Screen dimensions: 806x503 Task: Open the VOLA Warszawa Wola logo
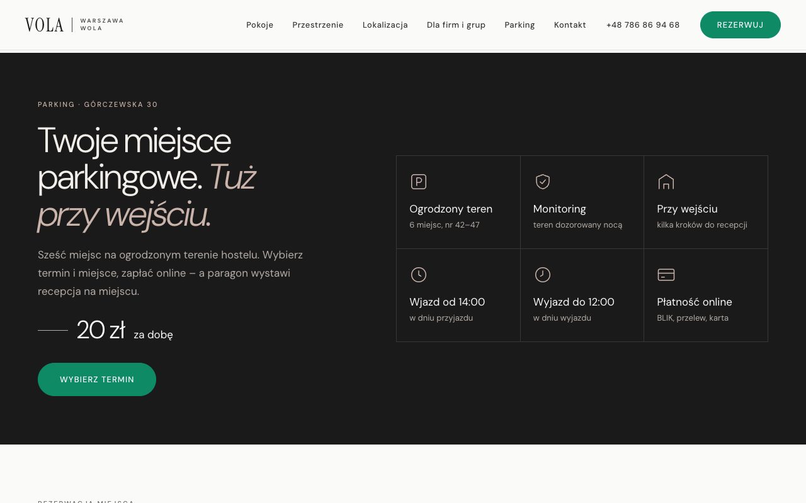[x=74, y=25]
